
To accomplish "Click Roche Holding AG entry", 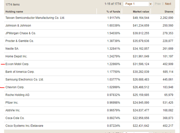I will coord(17,95).
